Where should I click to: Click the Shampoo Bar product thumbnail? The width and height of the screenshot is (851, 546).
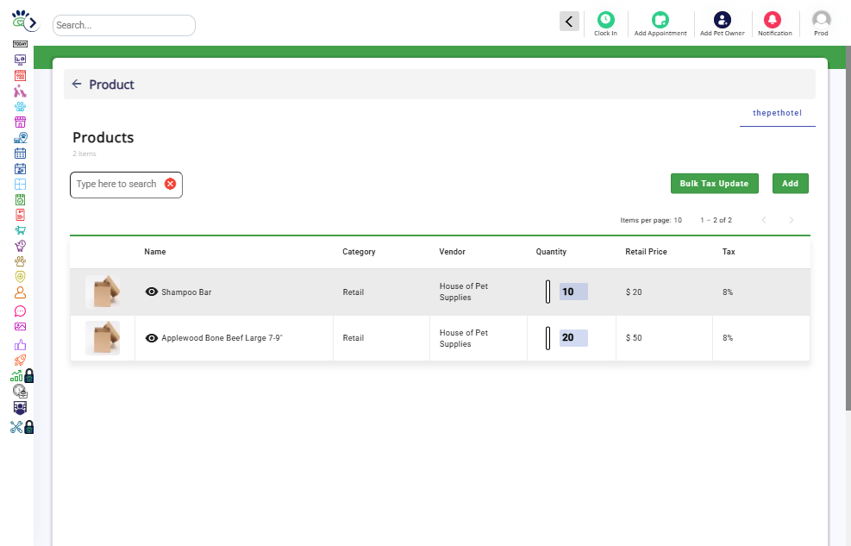click(103, 292)
